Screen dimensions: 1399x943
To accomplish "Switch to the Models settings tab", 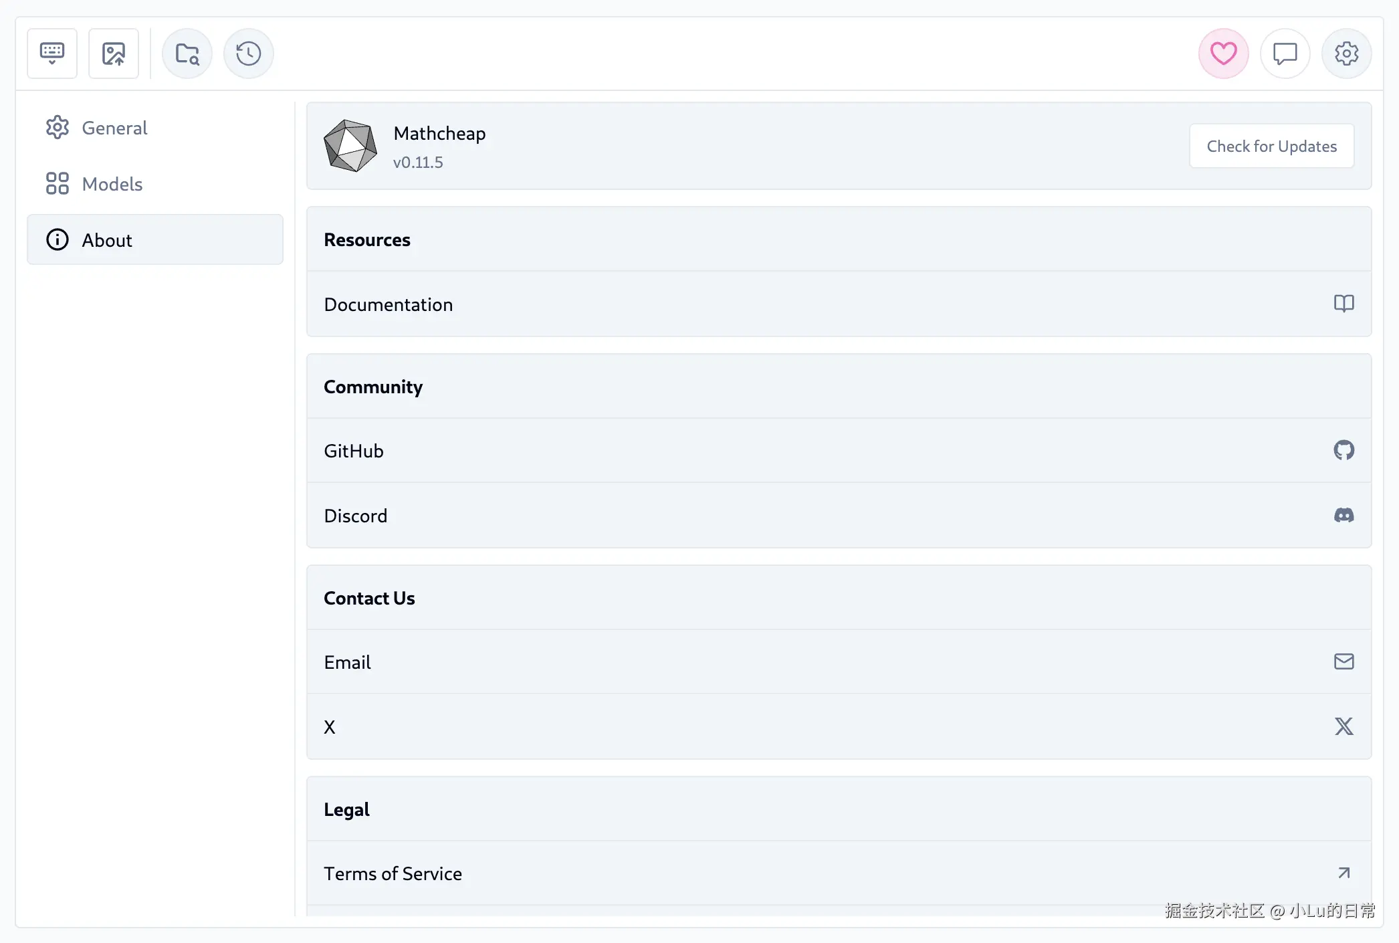I will [x=112, y=184].
